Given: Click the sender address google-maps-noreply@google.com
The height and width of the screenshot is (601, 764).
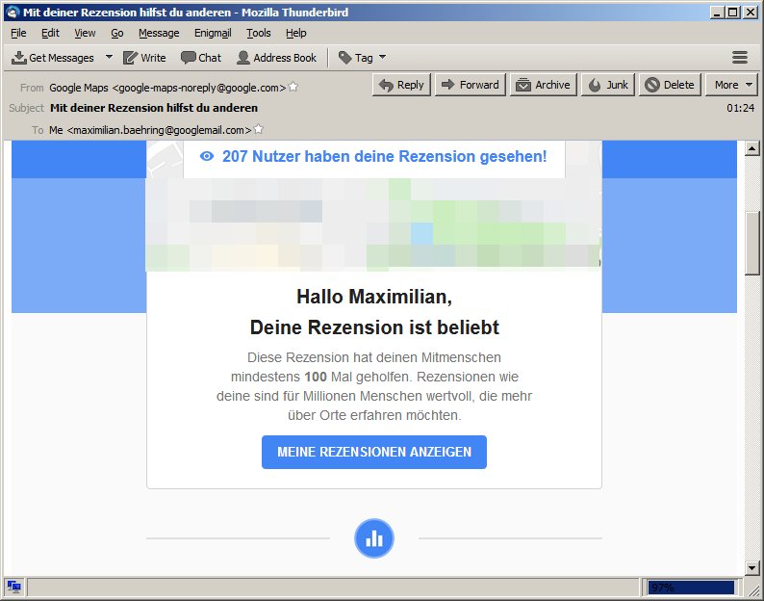Looking at the screenshot, I should (x=199, y=88).
